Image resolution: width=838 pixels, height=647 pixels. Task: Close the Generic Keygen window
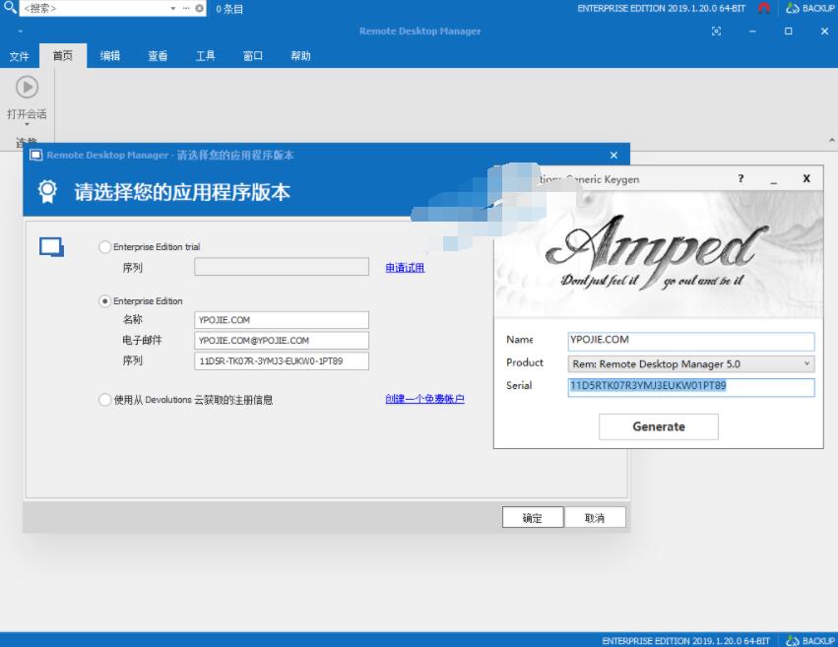click(x=806, y=178)
